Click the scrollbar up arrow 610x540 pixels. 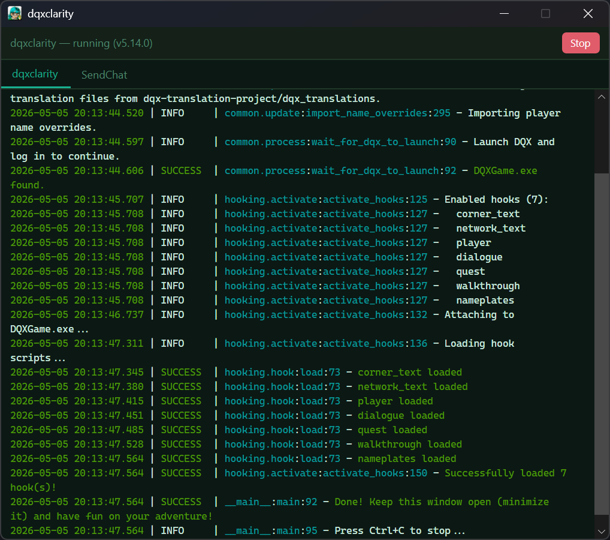tap(602, 97)
